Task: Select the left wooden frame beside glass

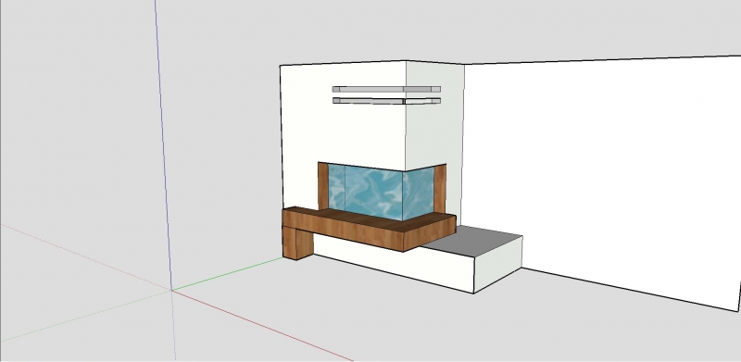Action: coord(322,186)
